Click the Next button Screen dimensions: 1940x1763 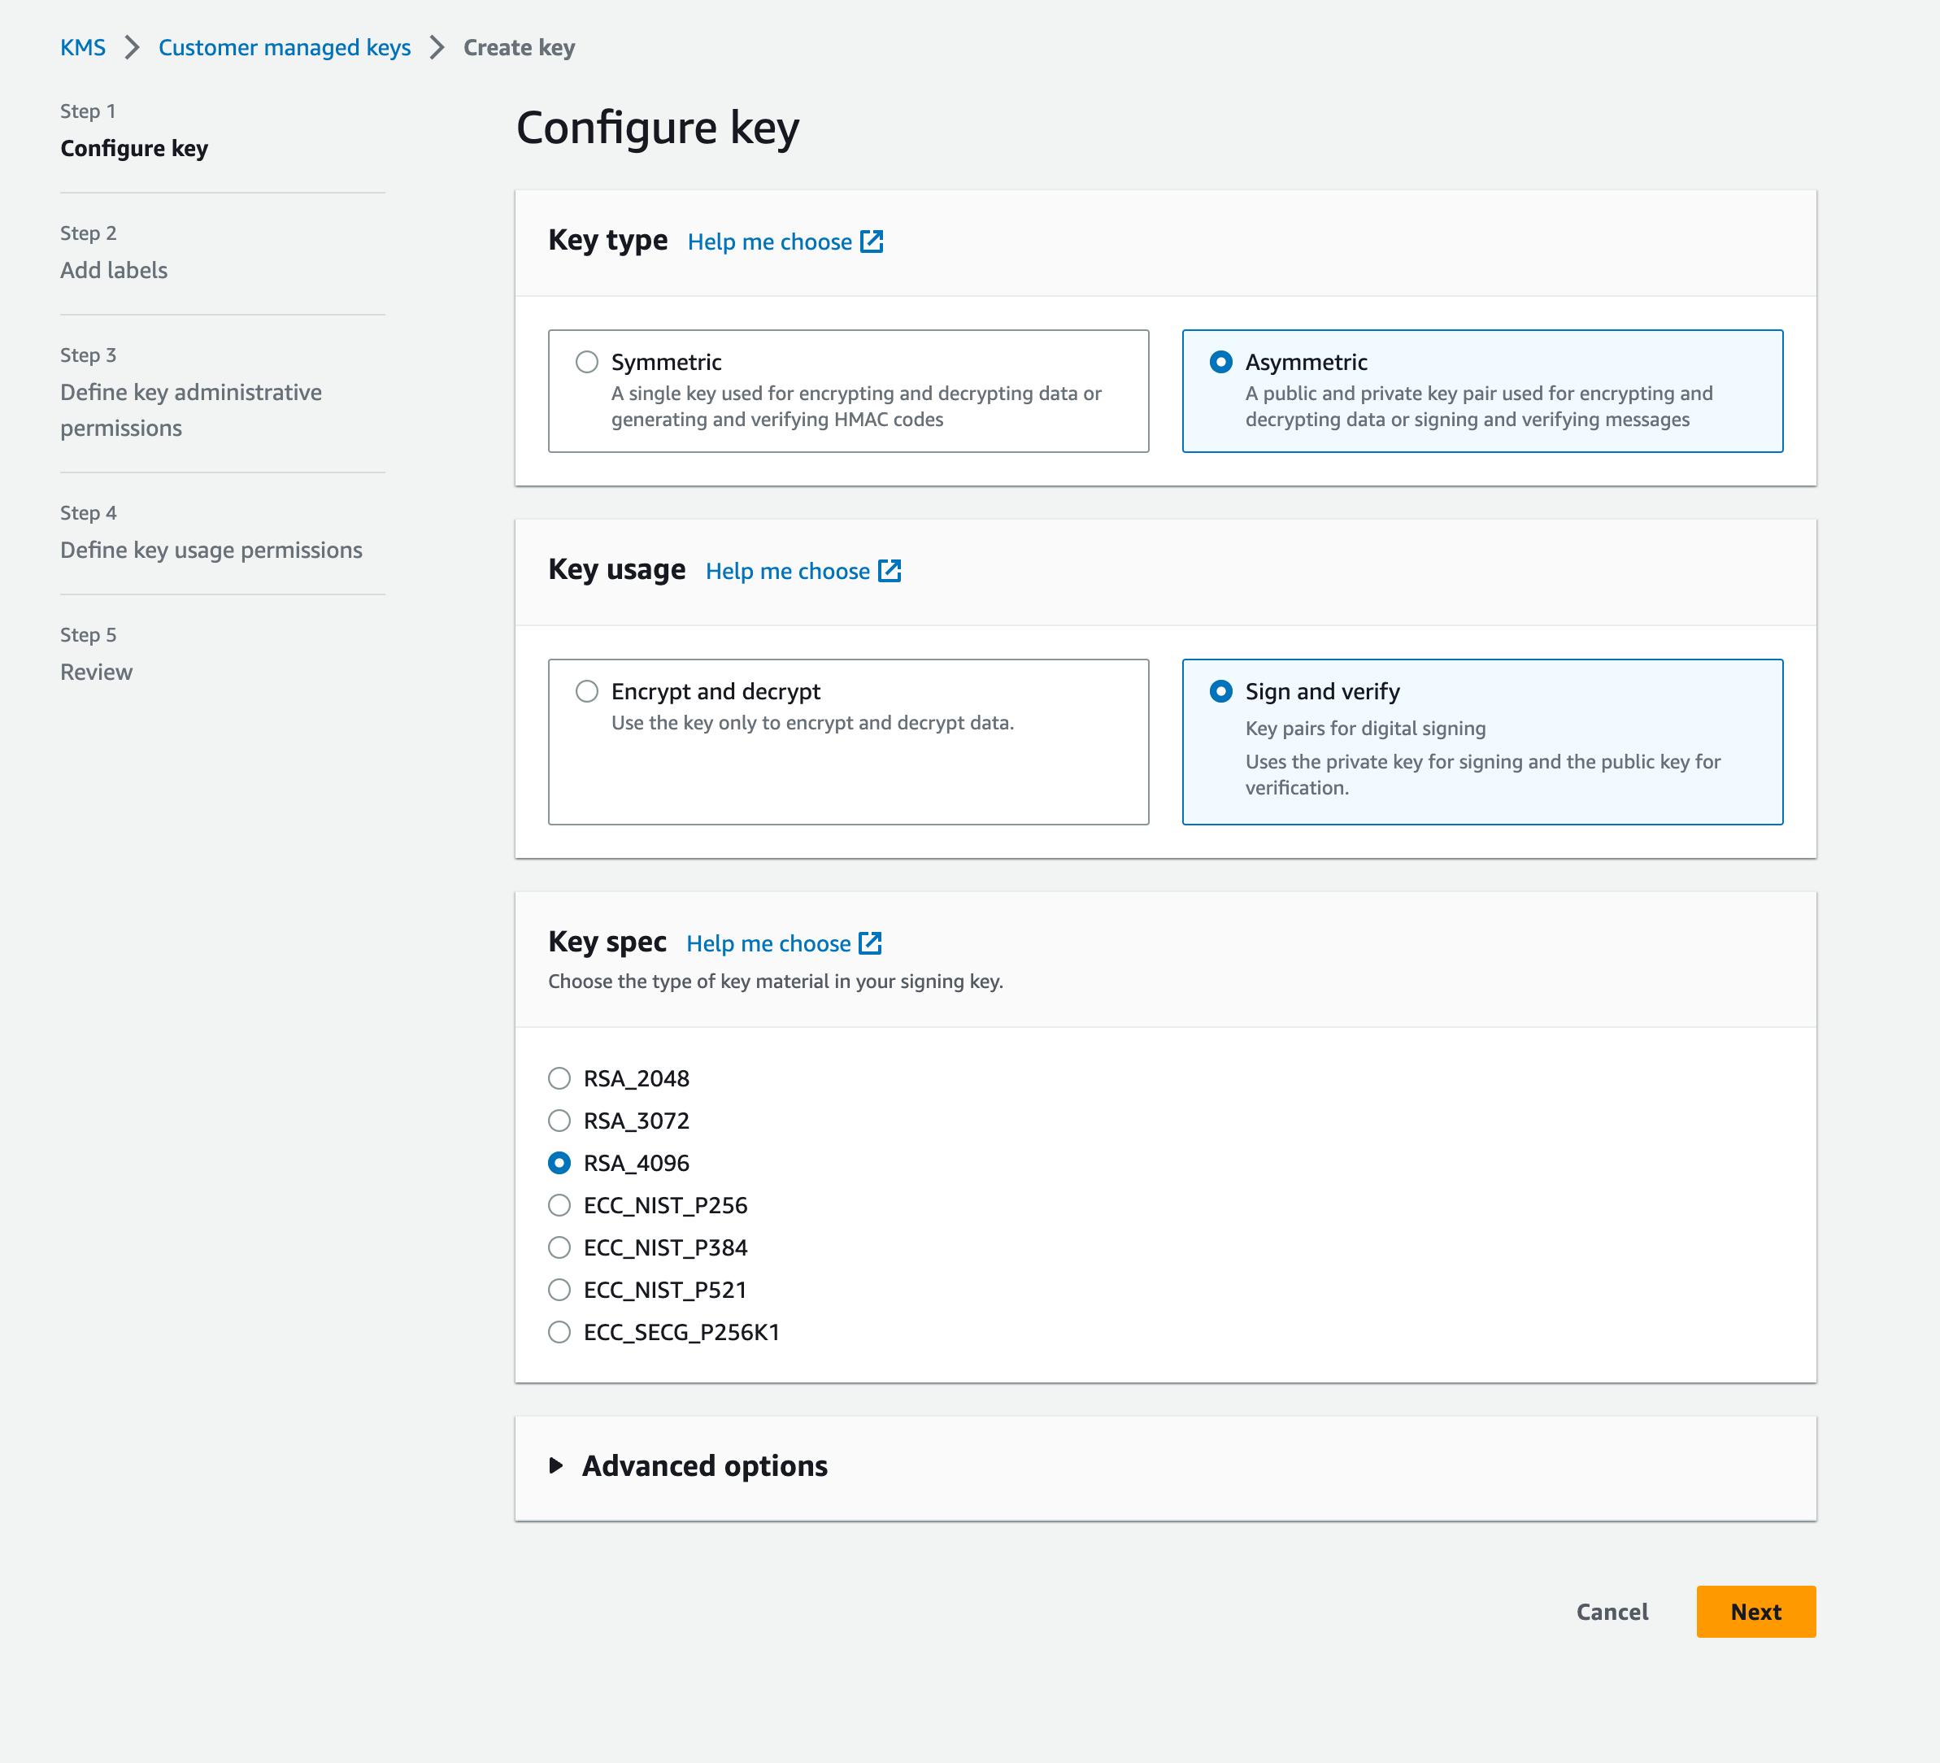(1756, 1612)
